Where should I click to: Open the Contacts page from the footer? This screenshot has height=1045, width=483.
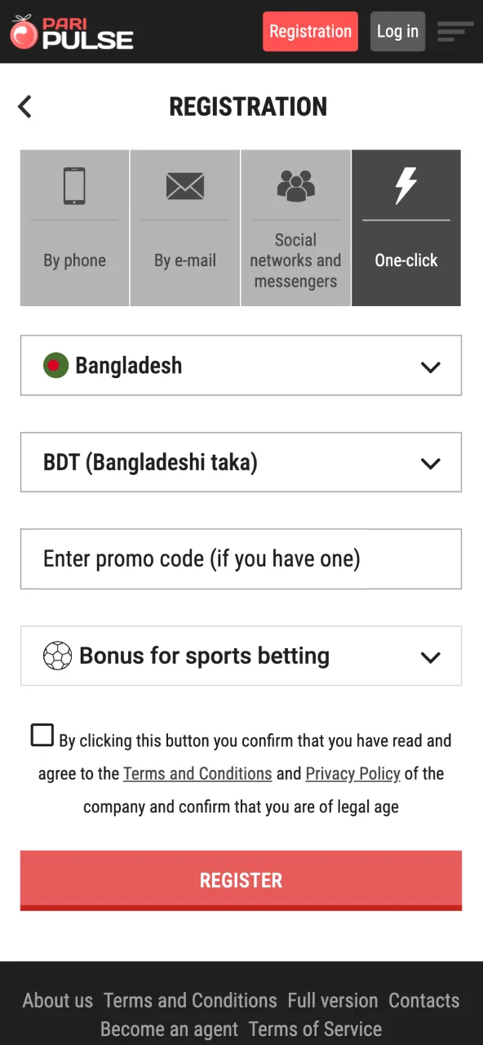tap(424, 1000)
